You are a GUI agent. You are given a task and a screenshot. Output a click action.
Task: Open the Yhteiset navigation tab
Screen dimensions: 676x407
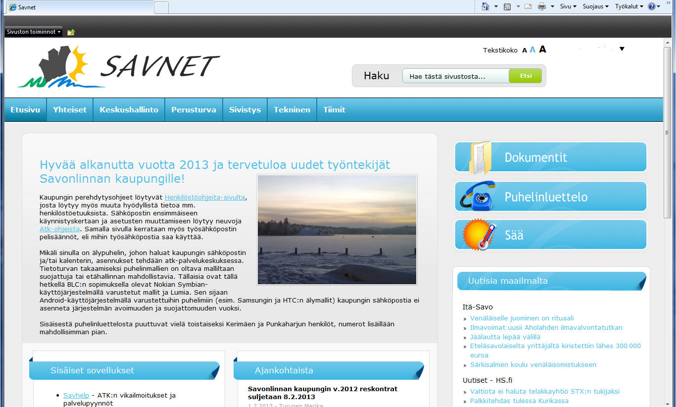pyautogui.click(x=70, y=110)
